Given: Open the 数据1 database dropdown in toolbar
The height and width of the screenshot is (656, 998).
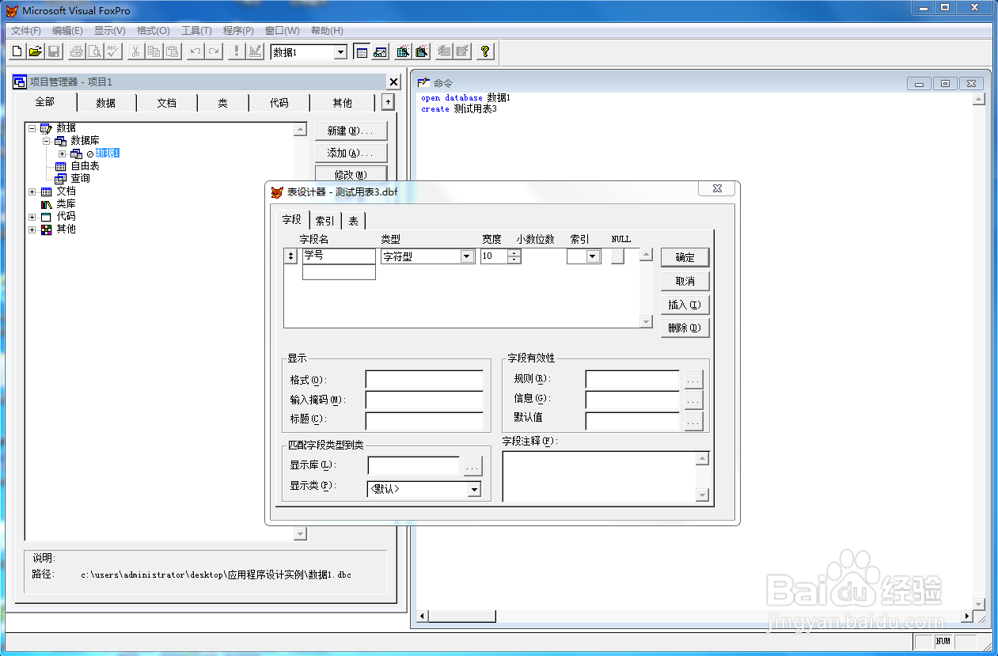Looking at the screenshot, I should point(341,52).
